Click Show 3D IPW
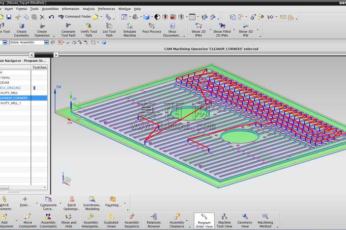The height and width of the screenshot is (230, 346). 246,30
